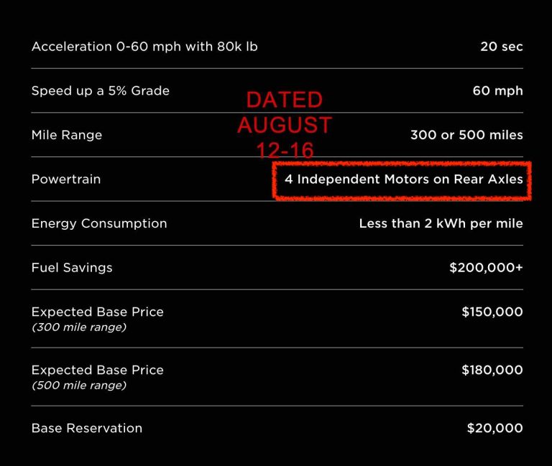The height and width of the screenshot is (466, 552).
Task: Select the $180,000 price value
Action: (x=492, y=370)
